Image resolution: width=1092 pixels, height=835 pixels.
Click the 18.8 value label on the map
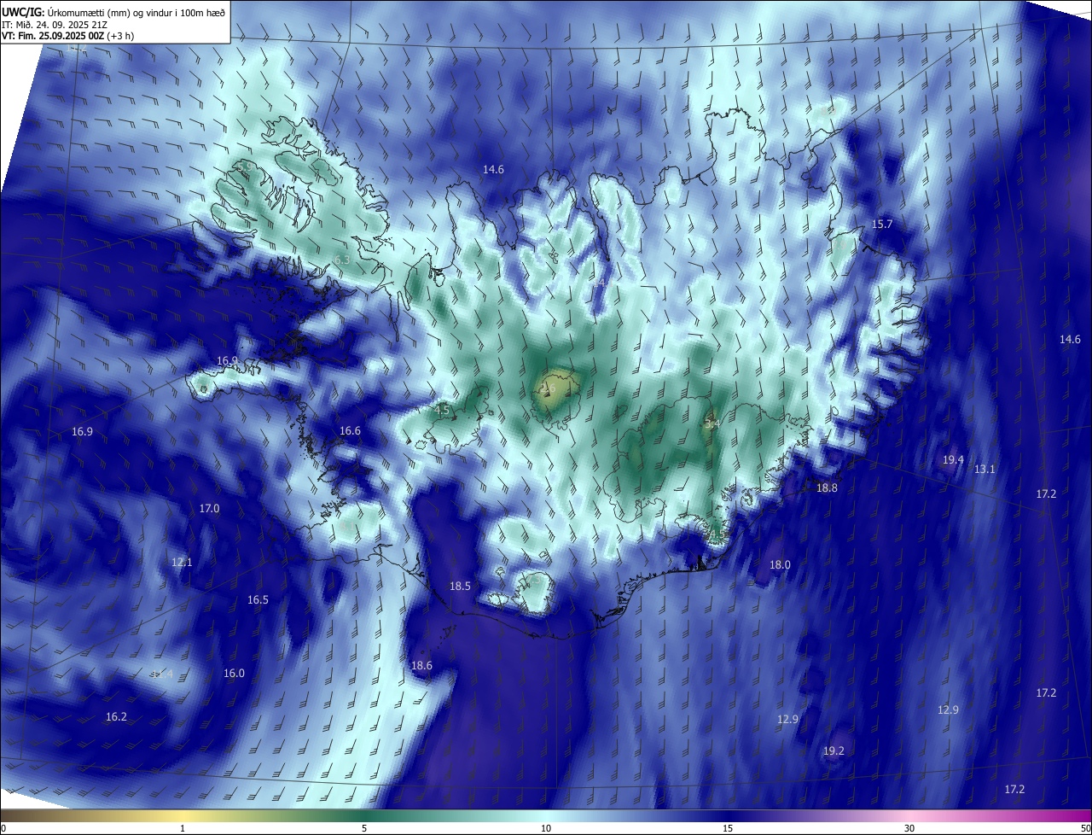click(827, 488)
